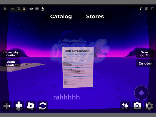Open the shopping cart icon
The image size is (156, 117).
tap(146, 9)
